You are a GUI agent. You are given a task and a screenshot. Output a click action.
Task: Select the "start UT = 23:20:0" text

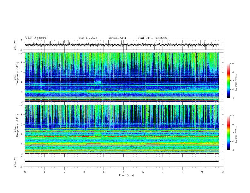point(152,38)
